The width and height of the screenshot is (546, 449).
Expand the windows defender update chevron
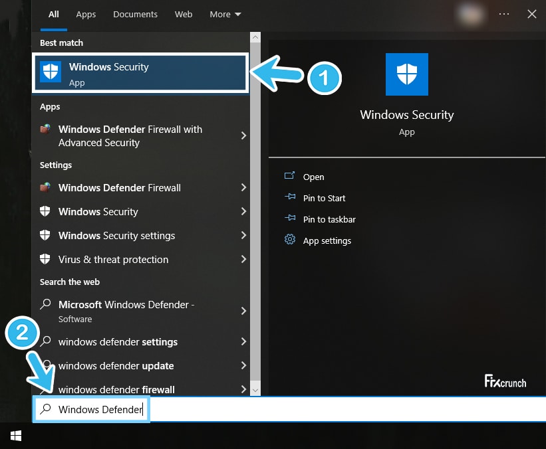[x=244, y=365]
